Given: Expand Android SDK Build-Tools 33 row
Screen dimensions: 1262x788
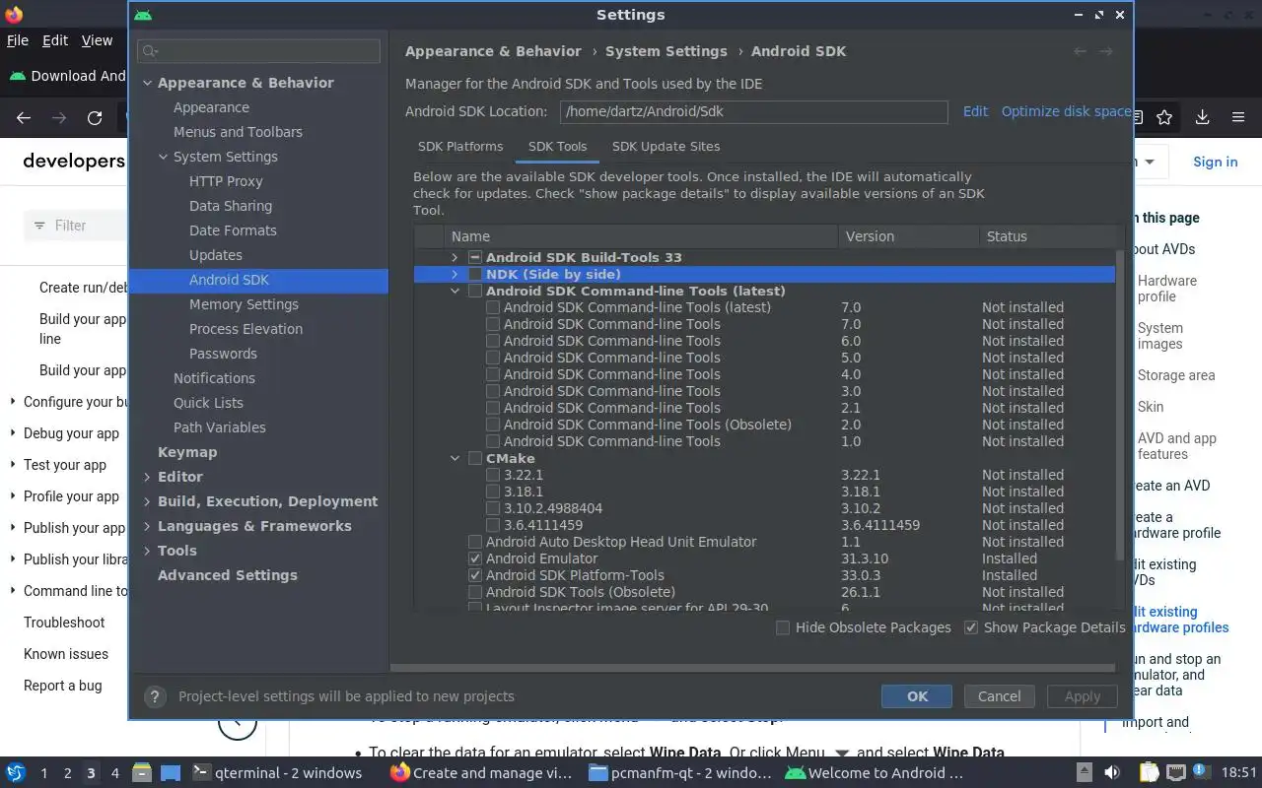Looking at the screenshot, I should (x=455, y=258).
